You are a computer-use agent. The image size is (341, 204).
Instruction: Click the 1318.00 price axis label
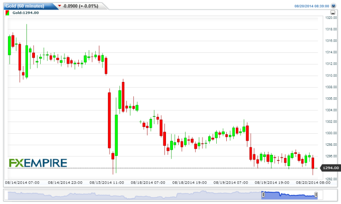[331, 29]
